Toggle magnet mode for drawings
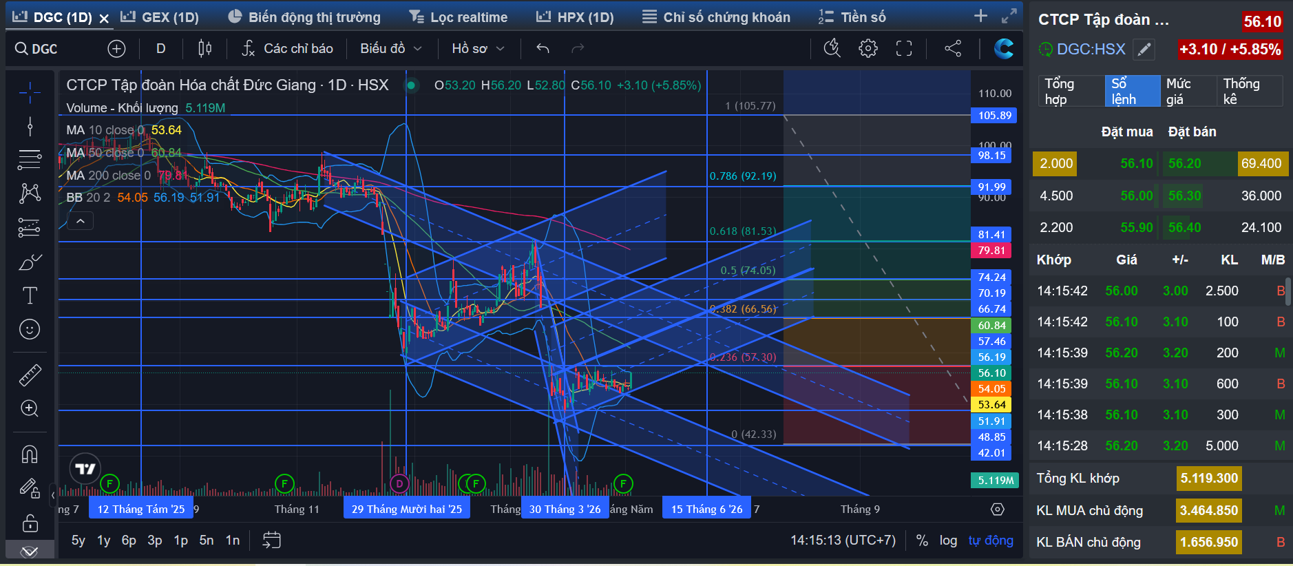This screenshot has width=1293, height=566. point(30,454)
